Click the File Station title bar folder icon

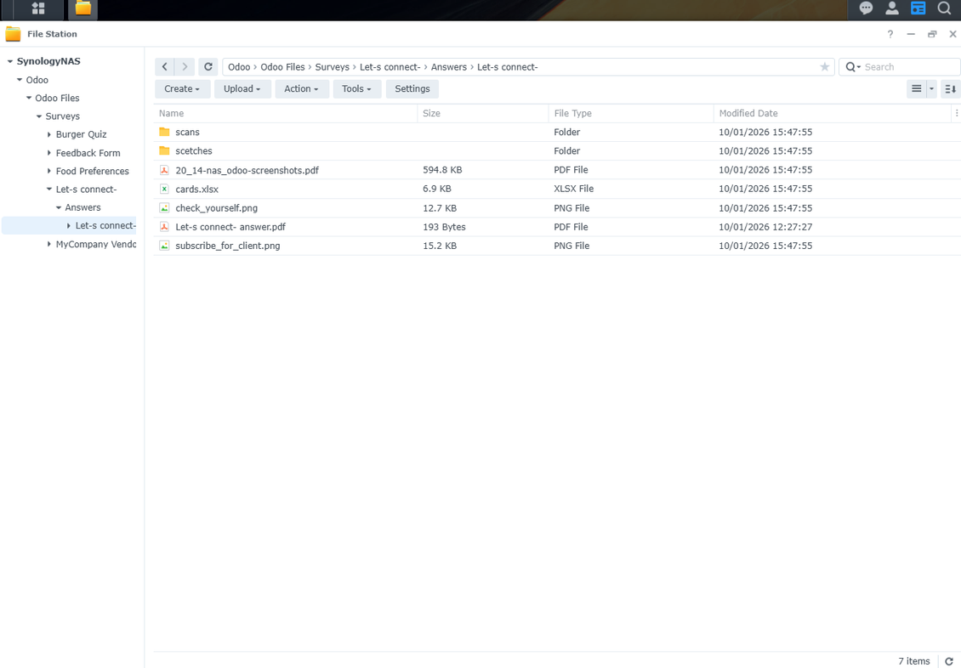pos(13,34)
